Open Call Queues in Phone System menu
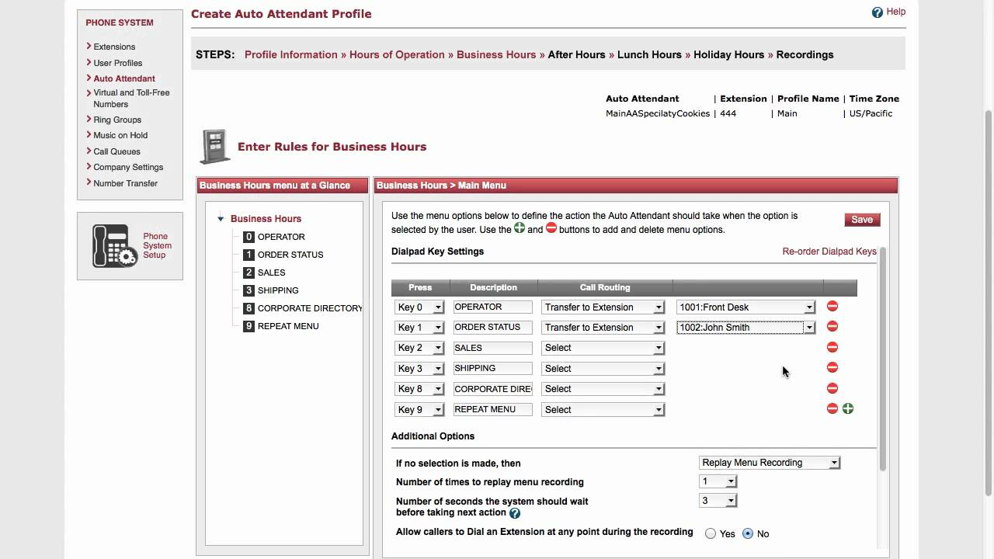 (116, 151)
